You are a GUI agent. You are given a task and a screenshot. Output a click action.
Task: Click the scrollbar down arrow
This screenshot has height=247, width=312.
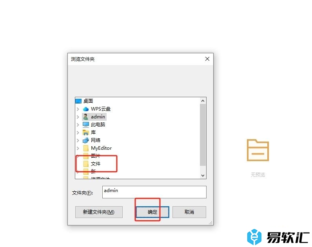pyautogui.click(x=203, y=176)
